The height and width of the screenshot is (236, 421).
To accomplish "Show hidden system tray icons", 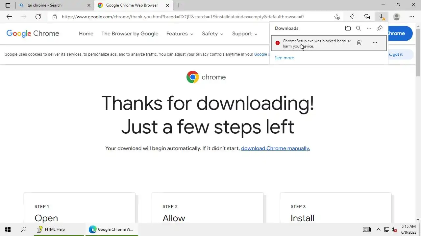I will [378, 229].
